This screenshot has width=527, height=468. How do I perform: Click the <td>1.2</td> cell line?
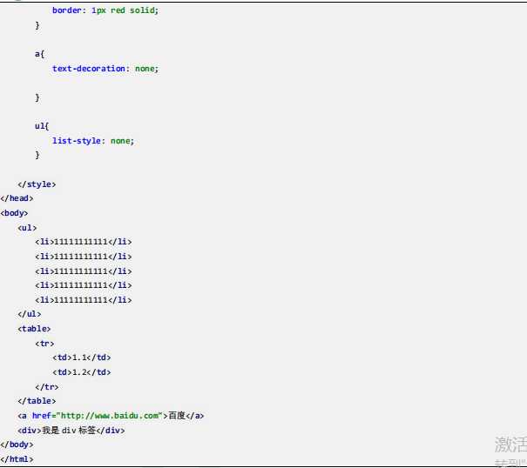tap(81, 372)
